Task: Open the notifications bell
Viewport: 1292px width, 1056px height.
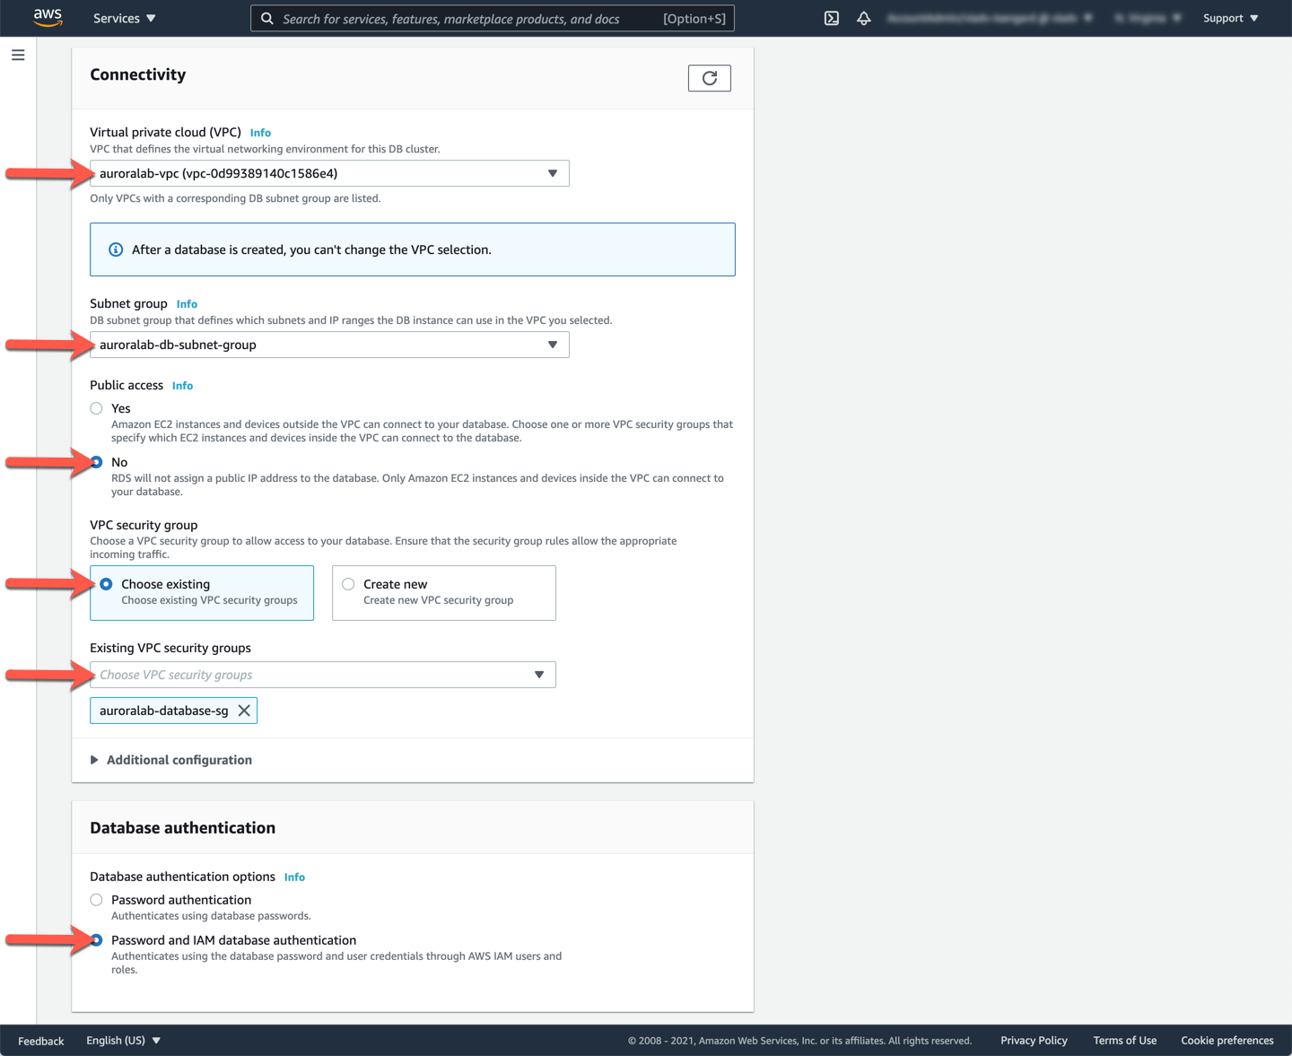Action: pos(864,18)
